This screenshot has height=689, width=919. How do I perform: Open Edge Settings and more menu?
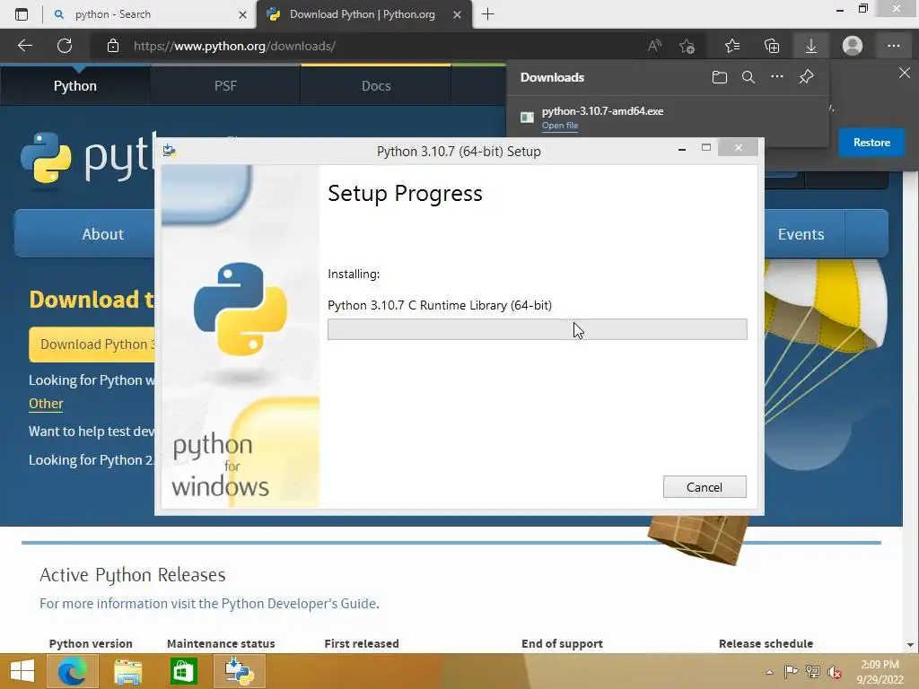point(893,46)
